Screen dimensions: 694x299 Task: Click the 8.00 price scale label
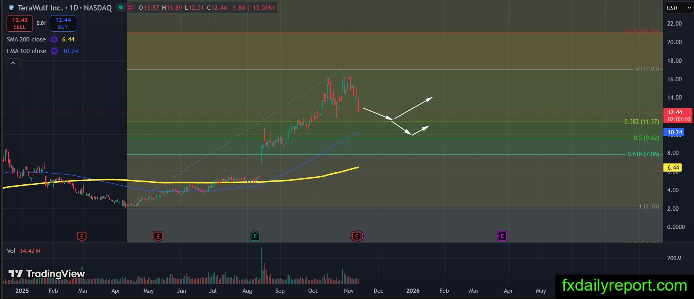click(673, 153)
